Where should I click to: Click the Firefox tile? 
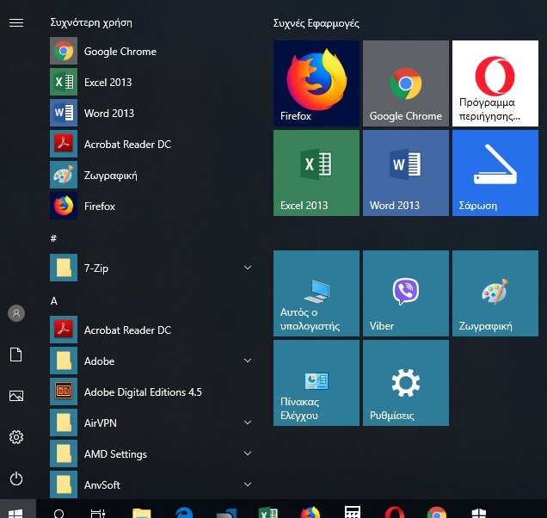coord(317,83)
